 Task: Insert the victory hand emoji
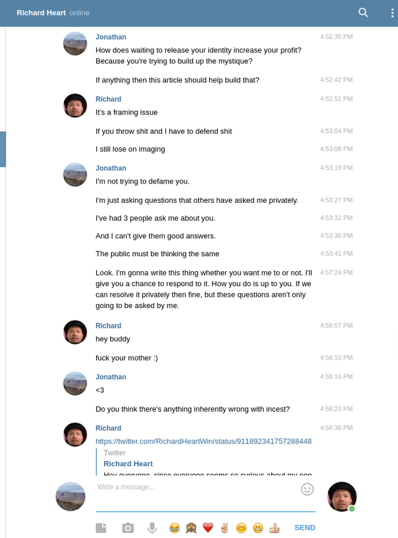[224, 527]
